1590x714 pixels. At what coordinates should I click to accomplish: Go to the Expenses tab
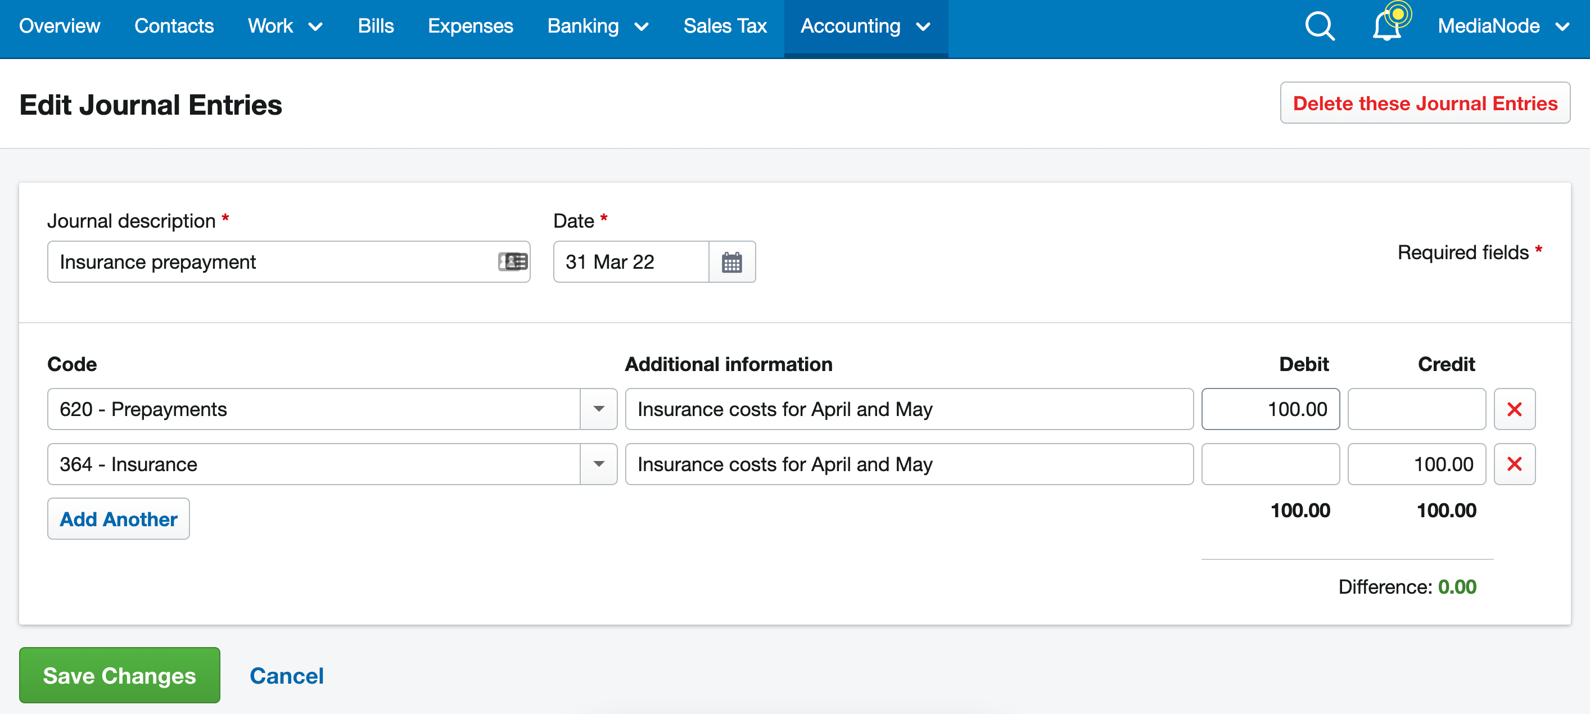(471, 26)
